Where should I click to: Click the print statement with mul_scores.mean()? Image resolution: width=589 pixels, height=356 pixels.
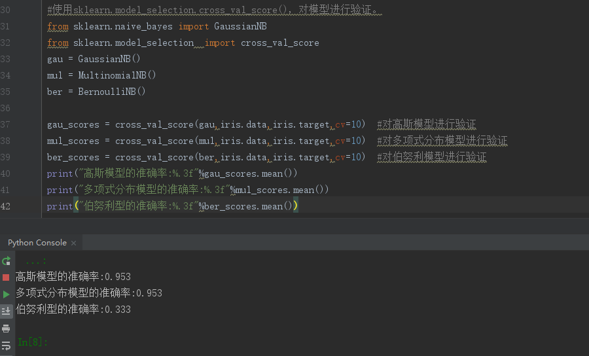pyautogui.click(x=188, y=190)
